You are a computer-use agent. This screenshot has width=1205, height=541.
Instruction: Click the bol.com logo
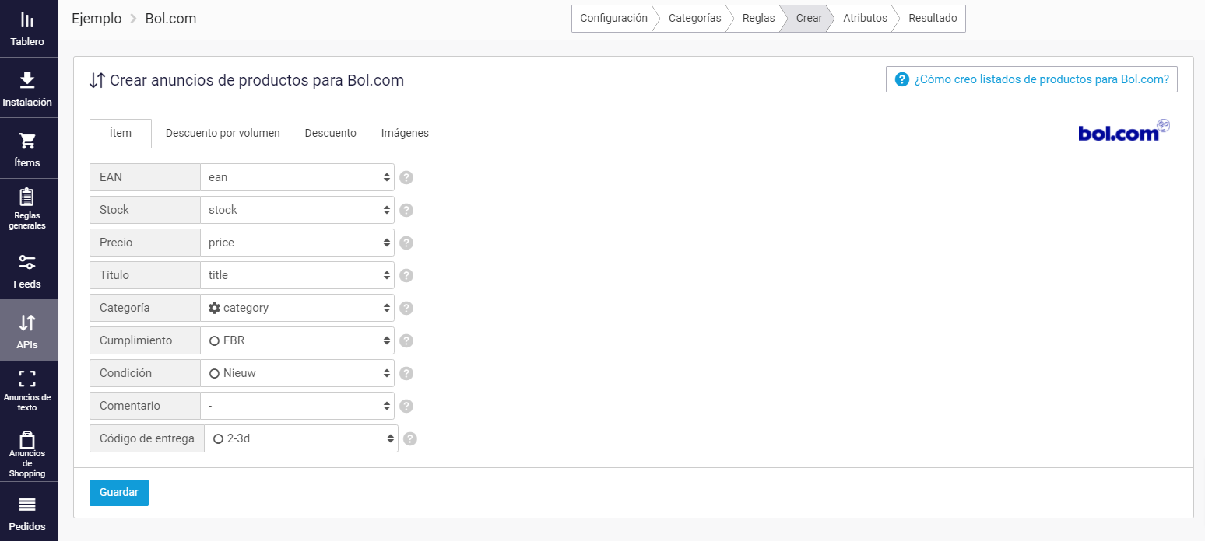pos(1124,131)
